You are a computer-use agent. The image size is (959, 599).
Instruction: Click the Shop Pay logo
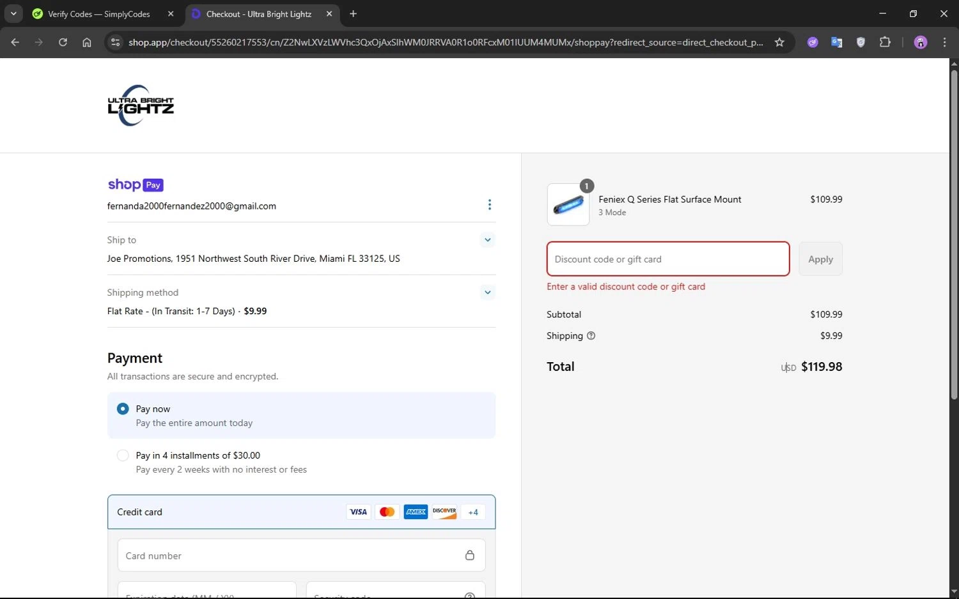[136, 185]
